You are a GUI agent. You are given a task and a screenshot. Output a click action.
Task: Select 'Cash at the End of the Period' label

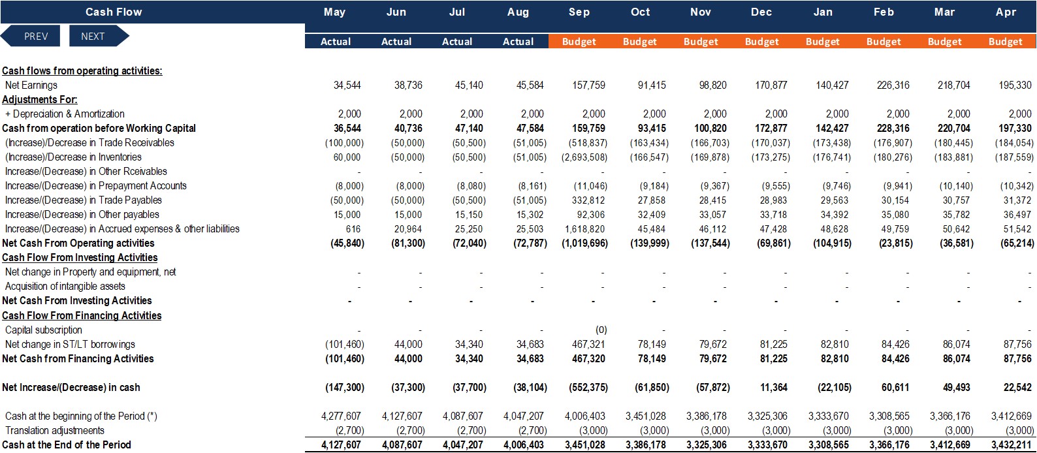pyautogui.click(x=67, y=445)
